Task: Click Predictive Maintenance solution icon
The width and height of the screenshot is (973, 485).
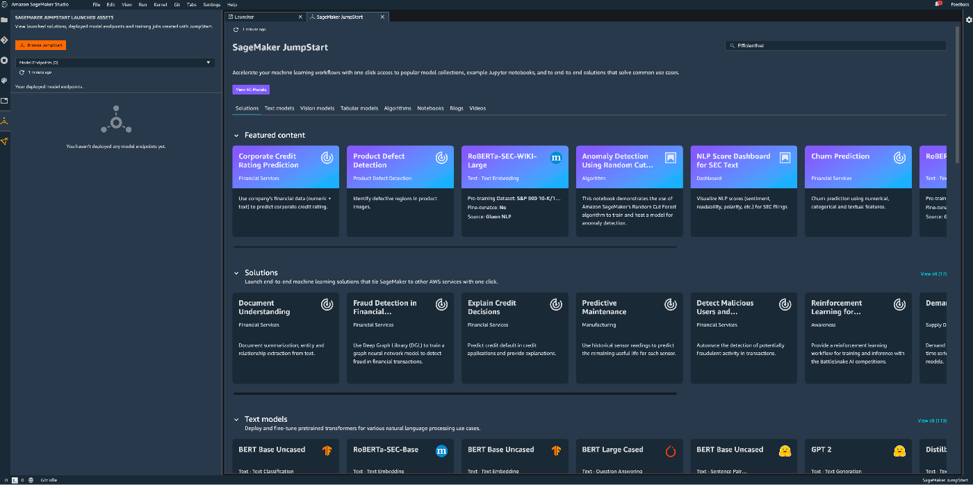Action: pyautogui.click(x=670, y=304)
